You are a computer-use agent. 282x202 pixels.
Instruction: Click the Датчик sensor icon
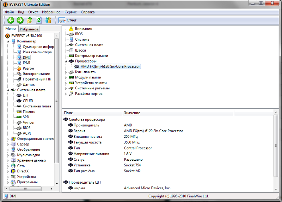pyautogui.click(x=19, y=84)
